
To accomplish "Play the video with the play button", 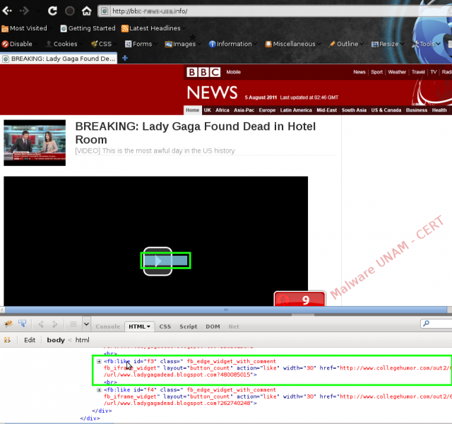I will coord(157,261).
